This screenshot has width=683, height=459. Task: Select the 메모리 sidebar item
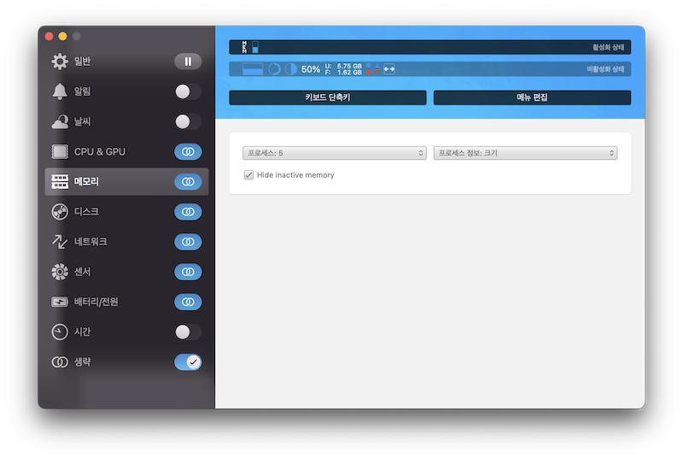pos(126,182)
